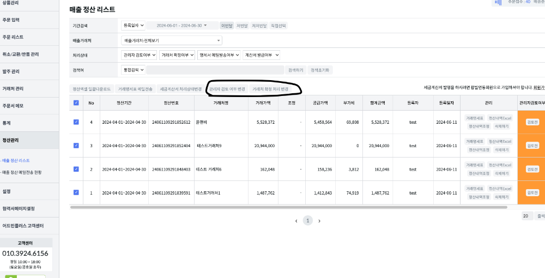Click 거래명세표 button in the 테스트거래처9 row
545x278 pixels.
click(475, 141)
